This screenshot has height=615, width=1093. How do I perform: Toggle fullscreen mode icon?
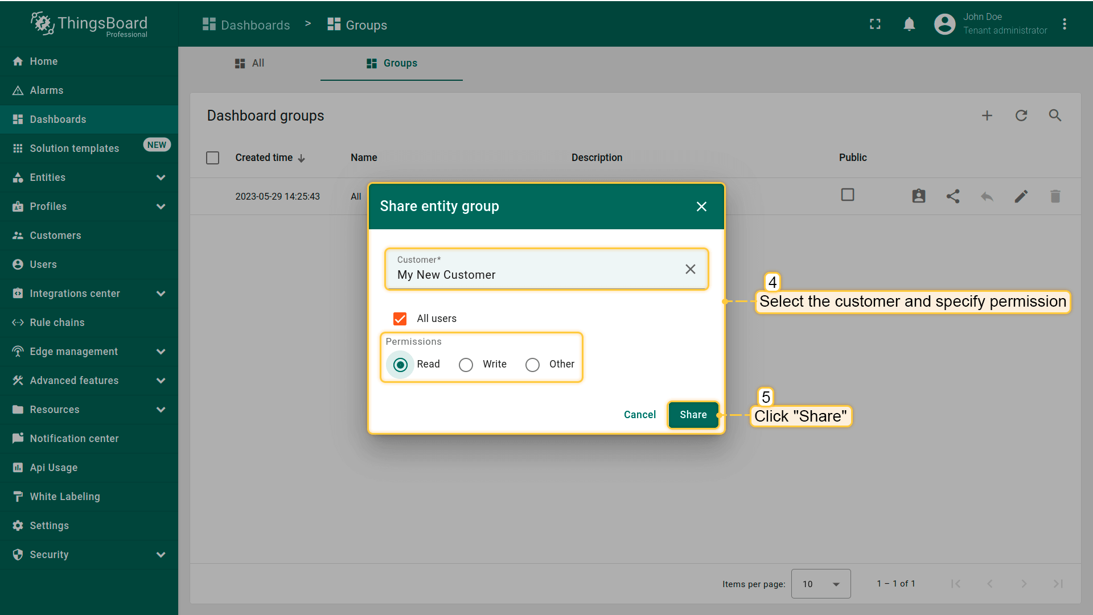coord(875,24)
